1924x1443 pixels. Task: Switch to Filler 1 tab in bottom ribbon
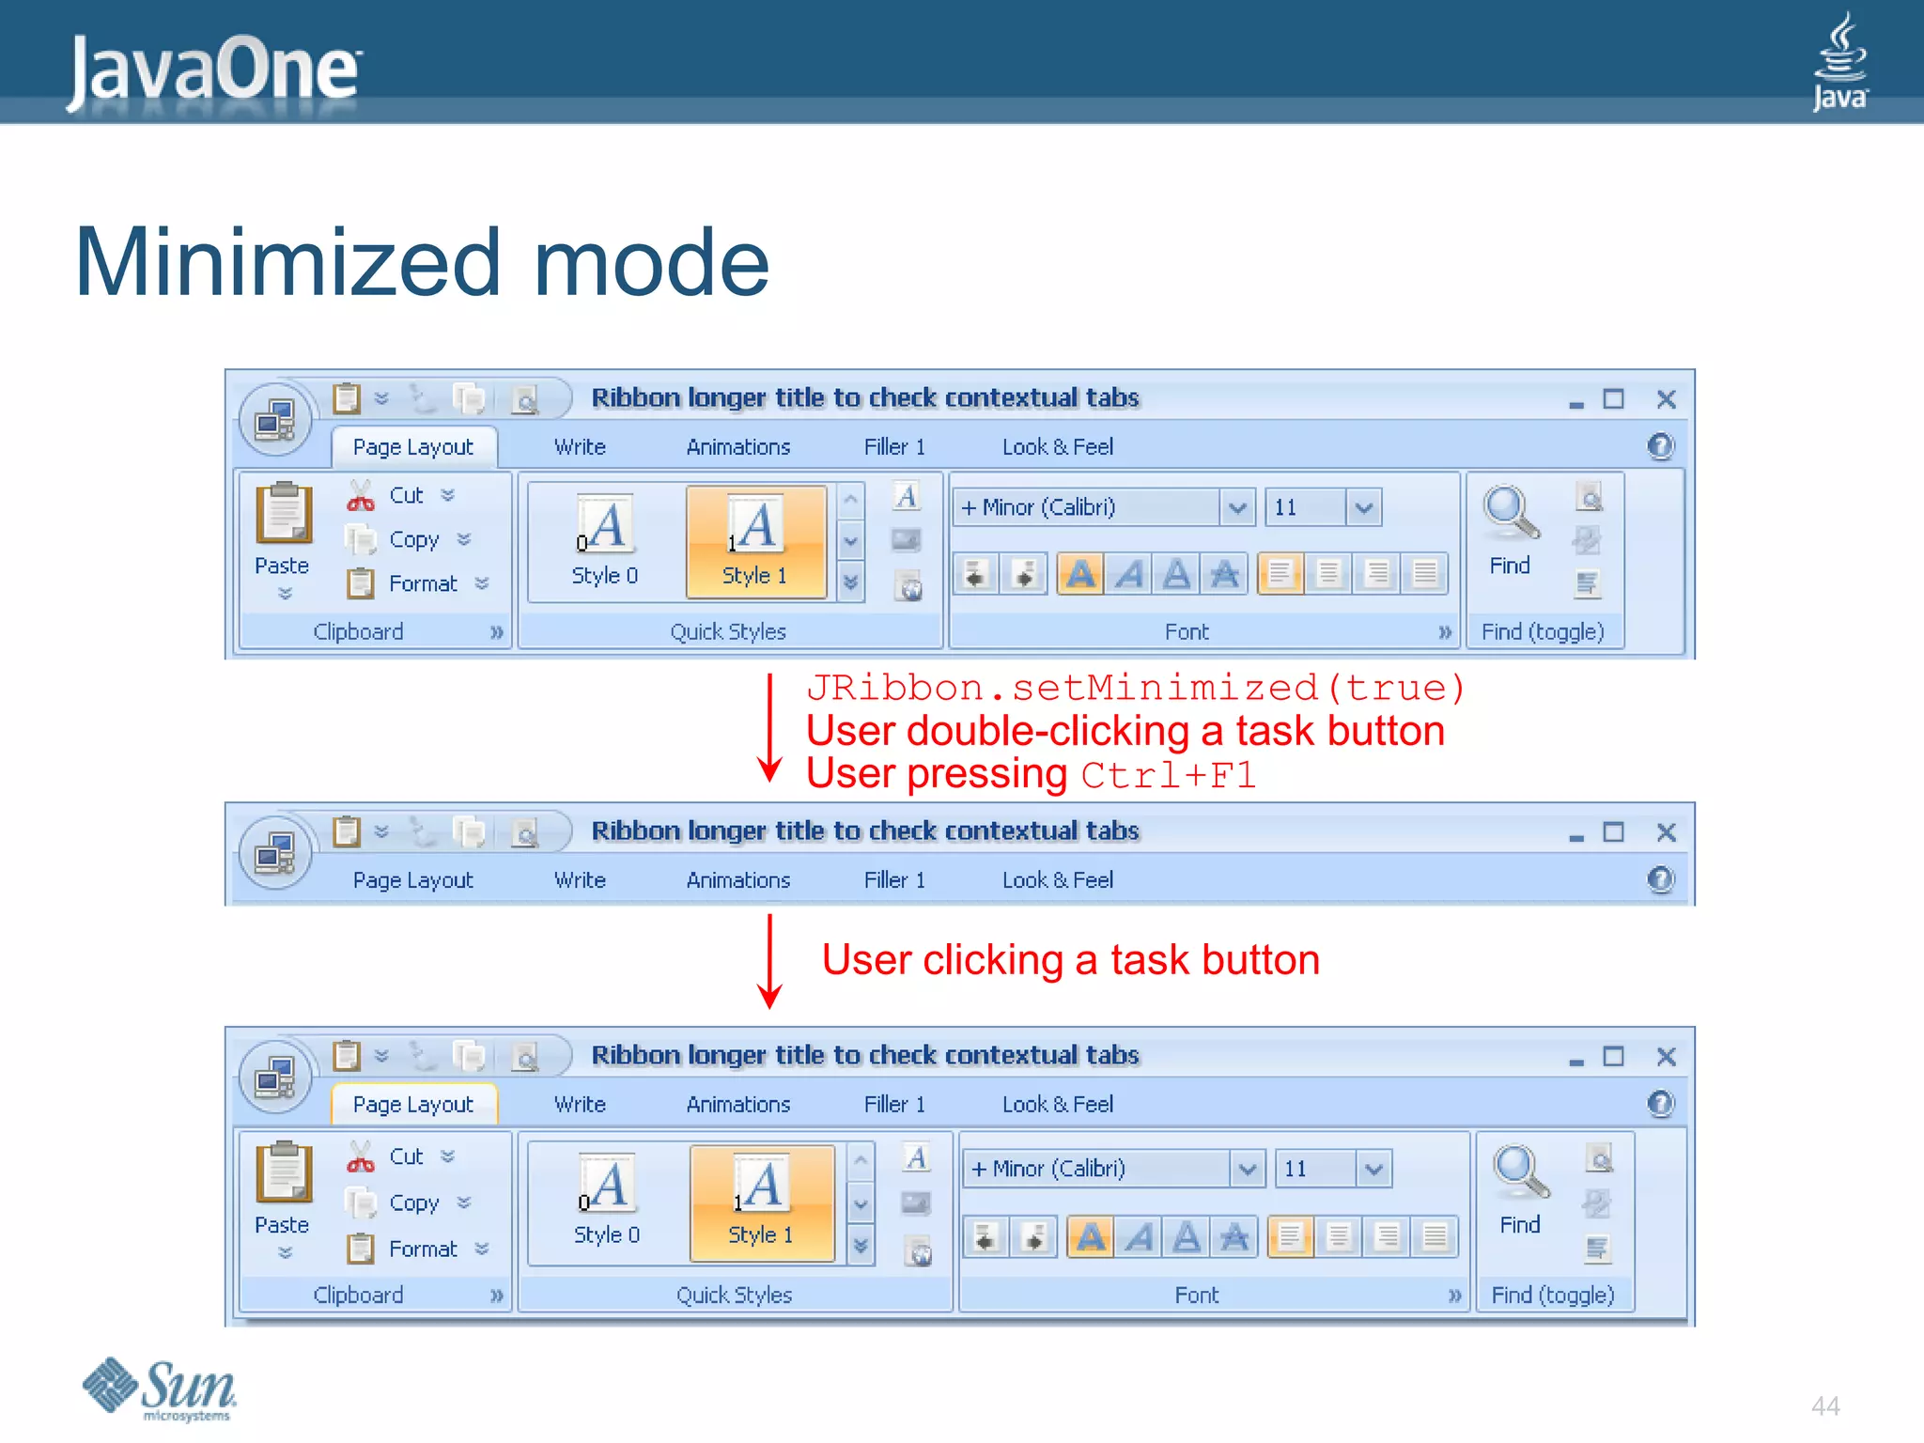point(894,1104)
